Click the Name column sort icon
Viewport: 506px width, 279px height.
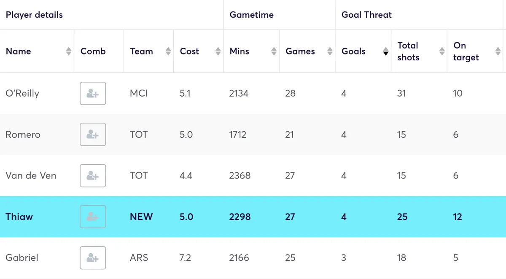coord(69,51)
